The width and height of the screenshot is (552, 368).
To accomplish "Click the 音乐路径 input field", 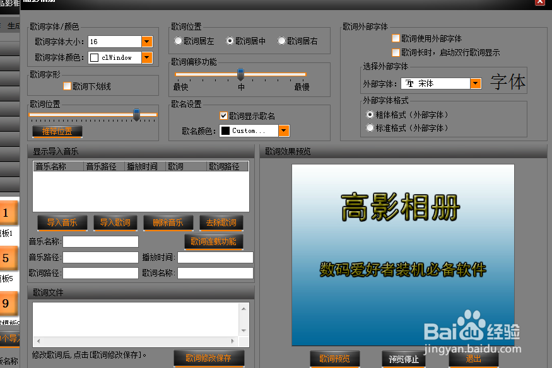I will [101, 257].
